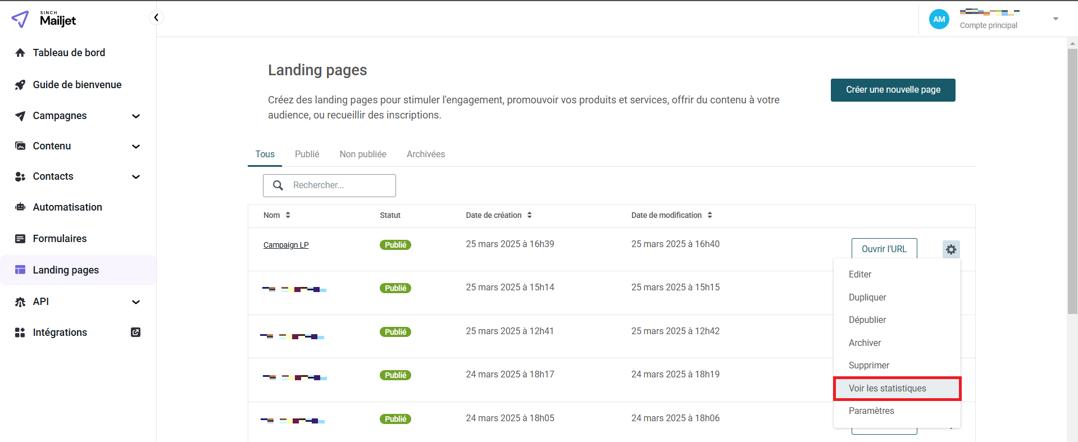Choose Editer from the context menu

897,275
